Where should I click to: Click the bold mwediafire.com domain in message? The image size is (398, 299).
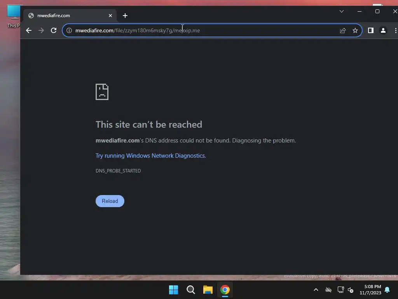pos(117,141)
